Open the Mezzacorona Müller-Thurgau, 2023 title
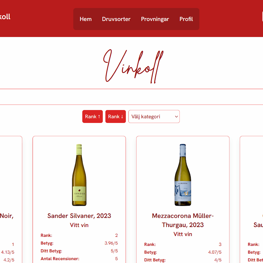This screenshot has height=263, width=263. (x=183, y=220)
